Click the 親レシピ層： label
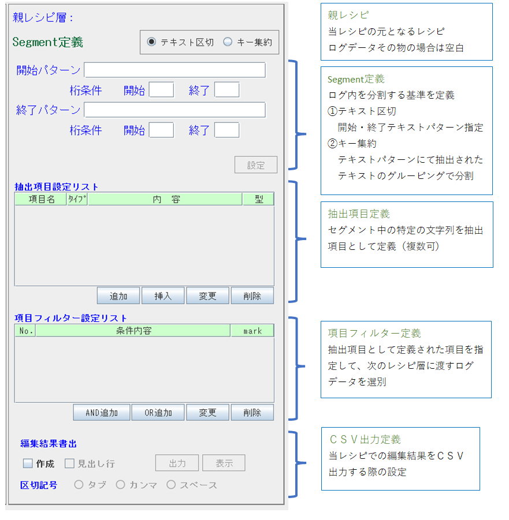Image resolution: width=509 pixels, height=520 pixels. click(x=43, y=17)
